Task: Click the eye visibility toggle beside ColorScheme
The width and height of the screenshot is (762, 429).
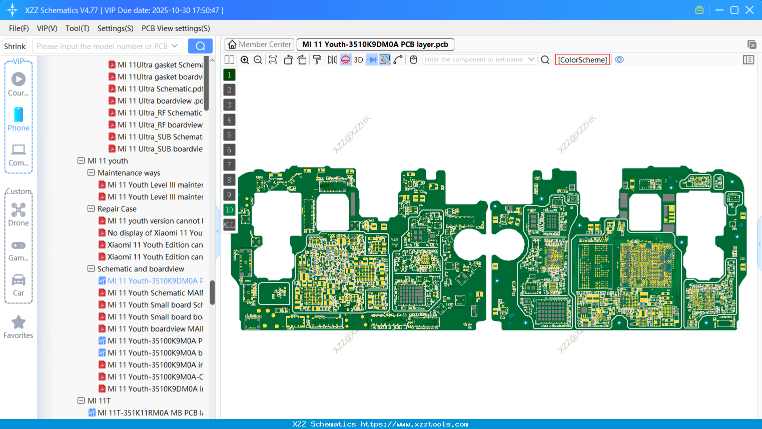Action: (619, 59)
